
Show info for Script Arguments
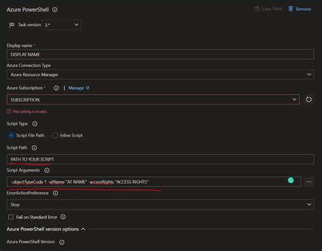(x=47, y=170)
